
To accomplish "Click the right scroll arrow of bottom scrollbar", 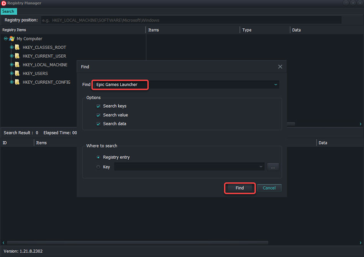I will coord(360,242).
